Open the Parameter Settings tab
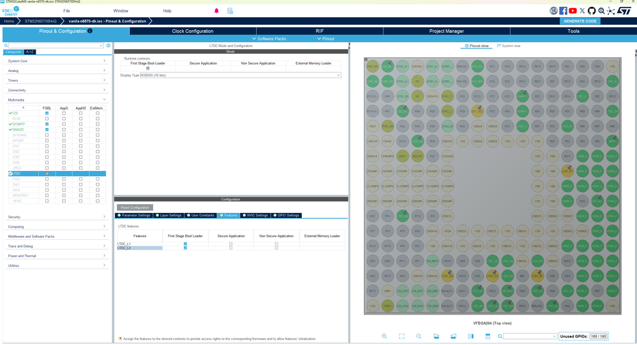Screen dimensions: 637x345 [133, 215]
